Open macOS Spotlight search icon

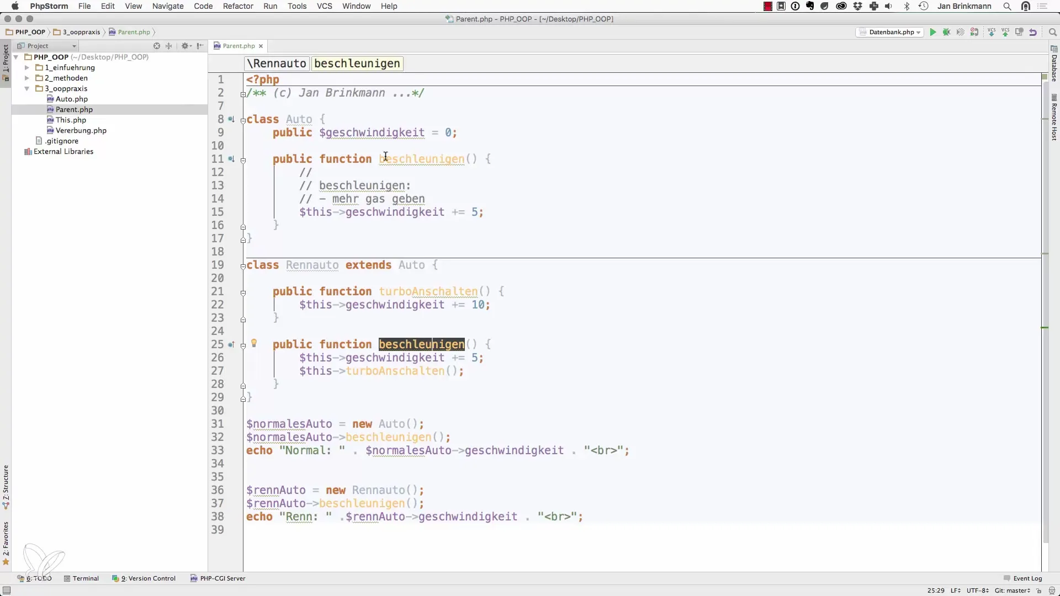coord(1007,6)
